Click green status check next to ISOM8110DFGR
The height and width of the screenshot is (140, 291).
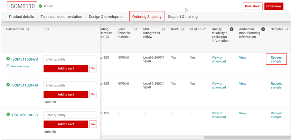[x=8, y=59]
